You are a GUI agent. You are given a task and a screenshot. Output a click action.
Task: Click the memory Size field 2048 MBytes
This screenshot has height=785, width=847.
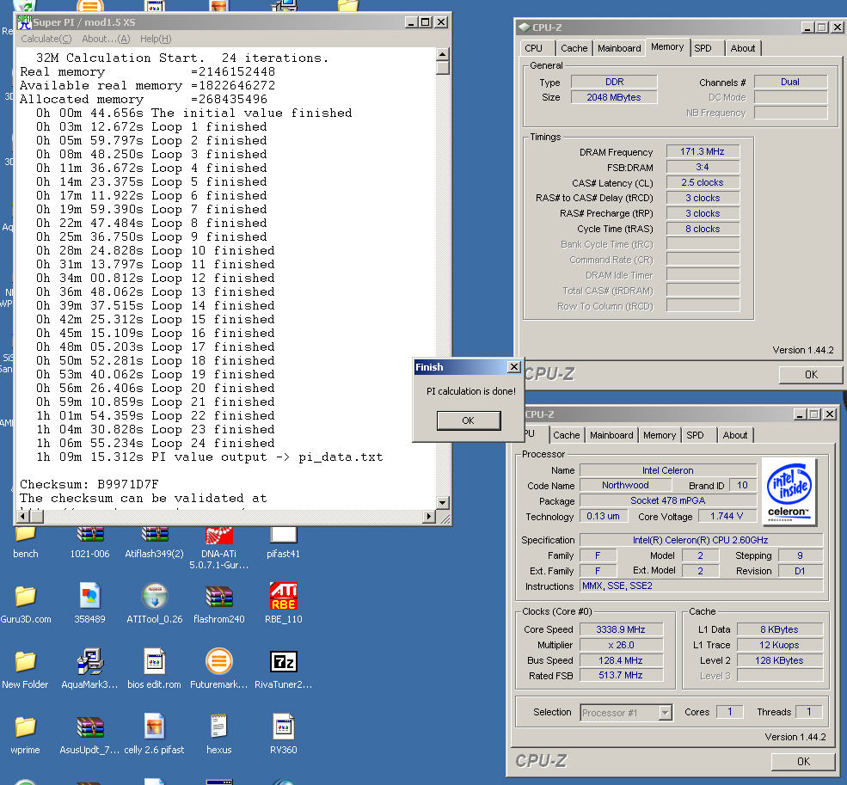(614, 97)
